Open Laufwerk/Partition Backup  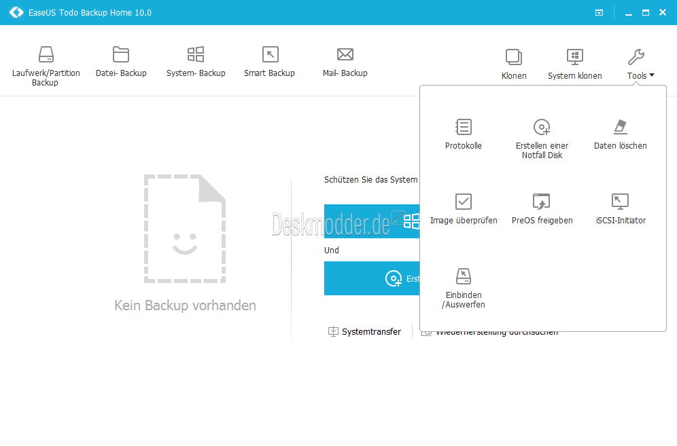click(x=46, y=66)
